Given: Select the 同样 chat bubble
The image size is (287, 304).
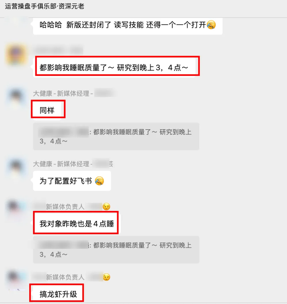Looking at the screenshot, I should [47, 110].
